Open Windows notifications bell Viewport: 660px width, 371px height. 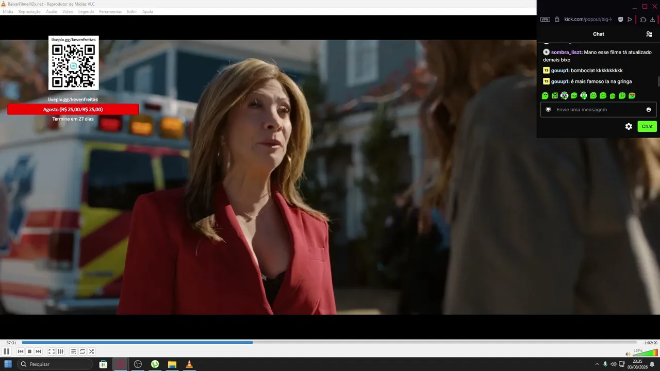(652, 364)
